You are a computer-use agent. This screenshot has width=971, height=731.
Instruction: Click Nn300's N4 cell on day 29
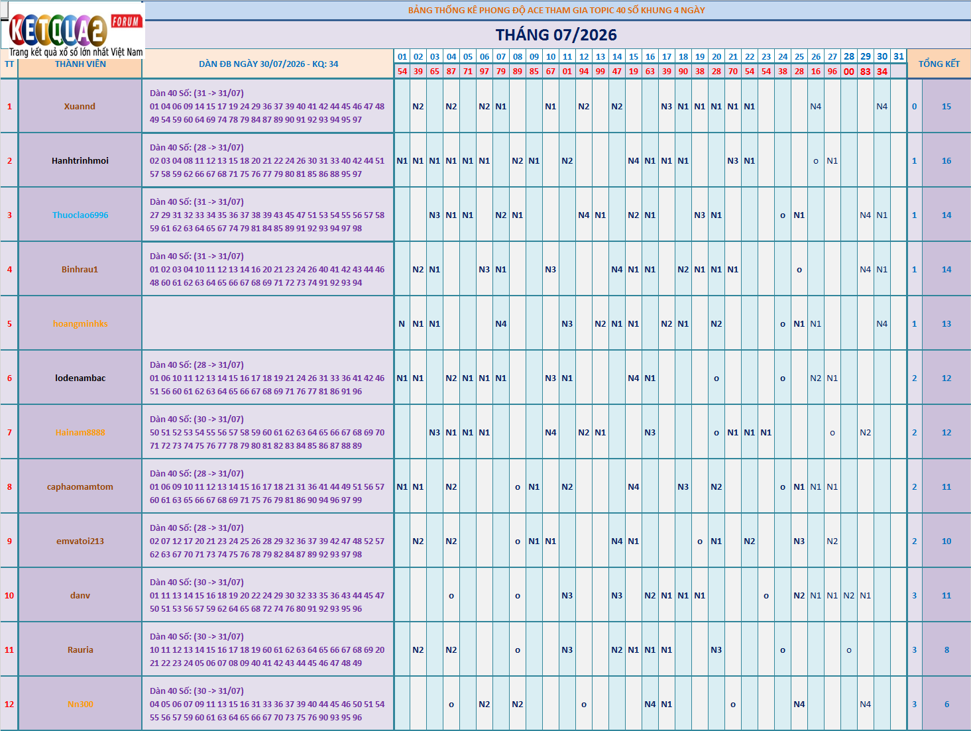pyautogui.click(x=866, y=704)
